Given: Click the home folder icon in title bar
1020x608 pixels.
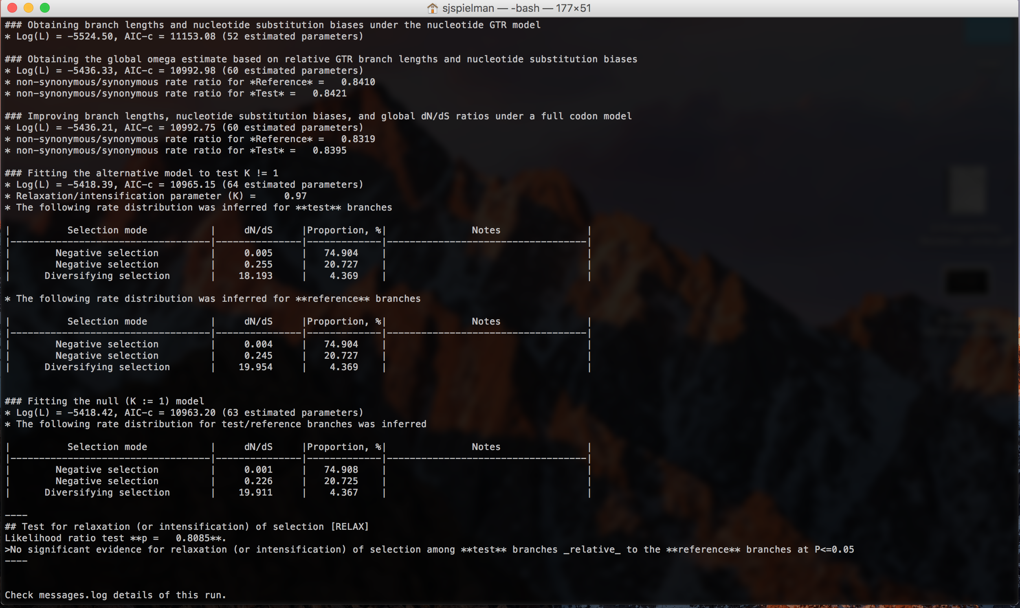Looking at the screenshot, I should pos(432,8).
